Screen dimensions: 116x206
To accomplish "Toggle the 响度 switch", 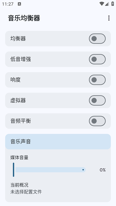I will 97,80.
